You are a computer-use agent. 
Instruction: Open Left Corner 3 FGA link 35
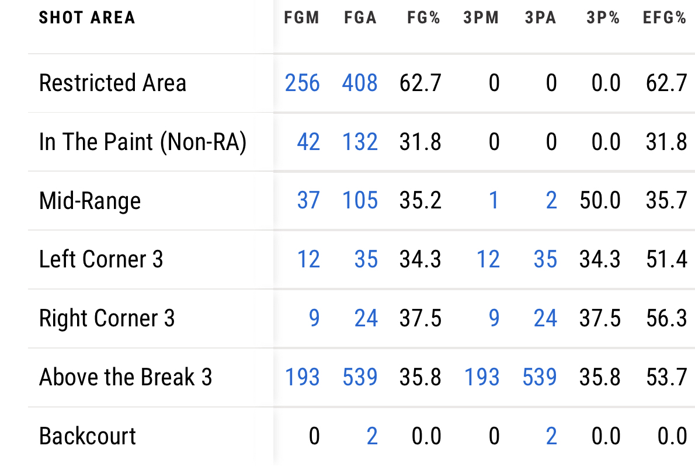coord(366,259)
